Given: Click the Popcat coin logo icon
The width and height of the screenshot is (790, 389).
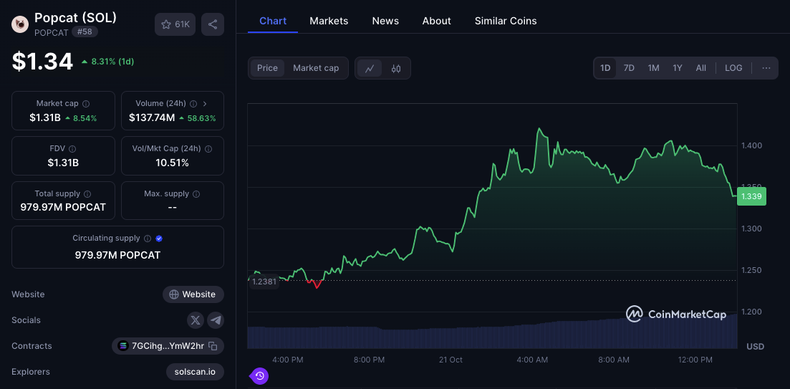Looking at the screenshot, I should [x=20, y=24].
